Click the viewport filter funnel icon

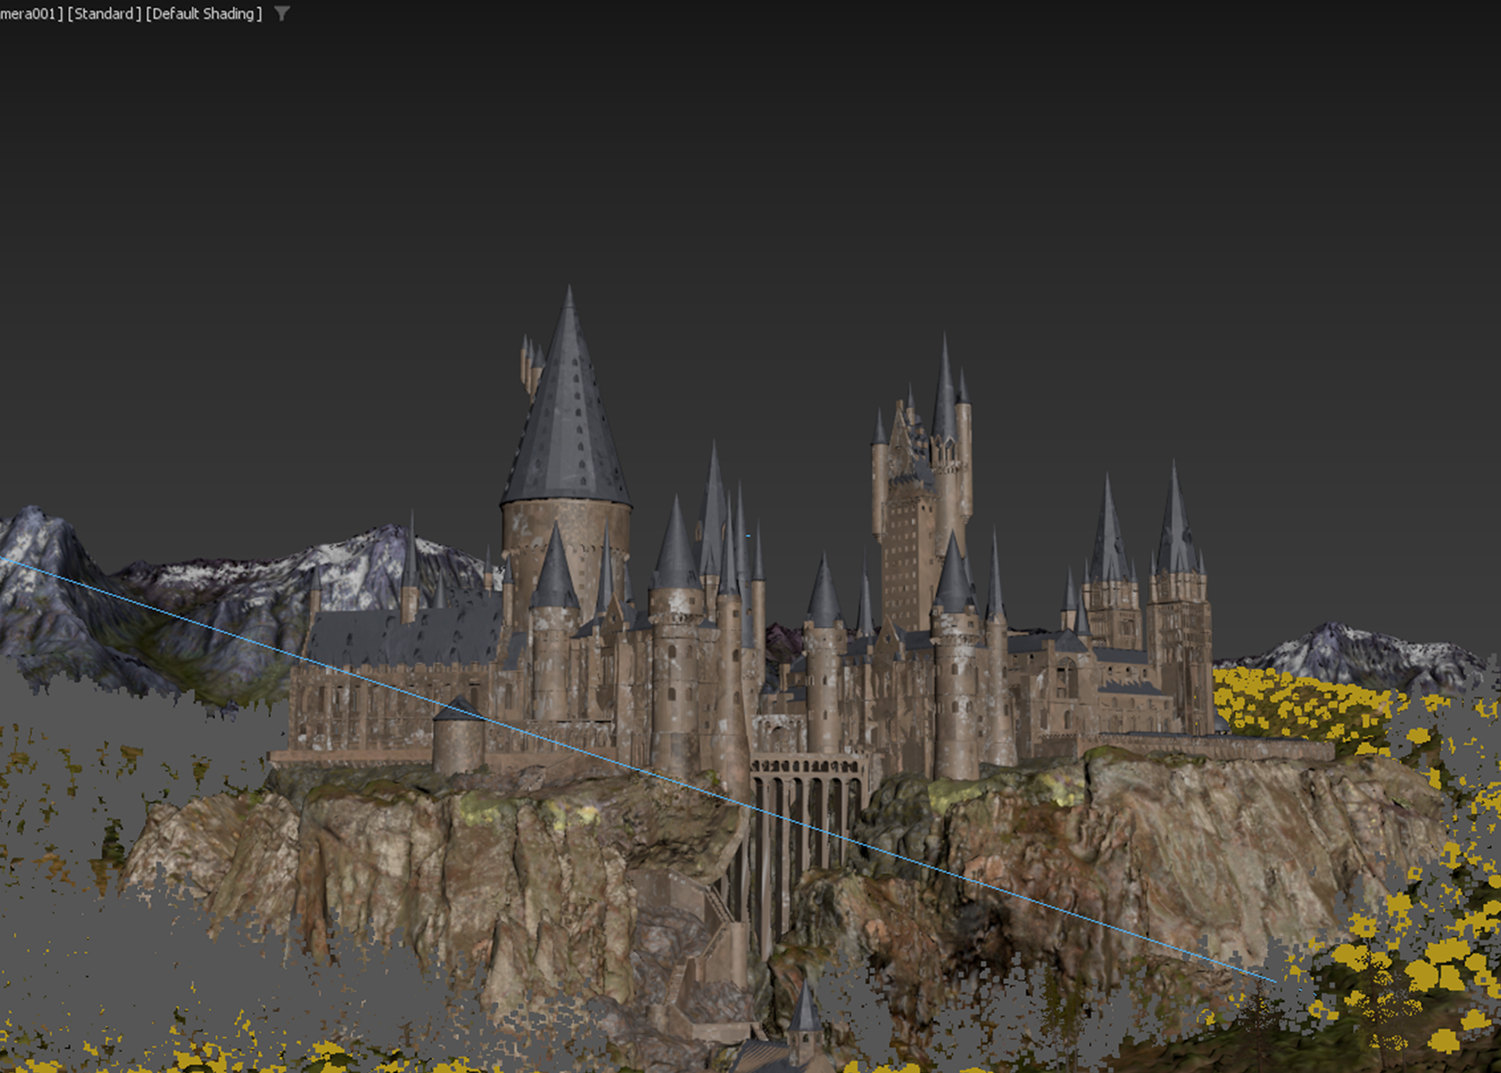(x=282, y=14)
